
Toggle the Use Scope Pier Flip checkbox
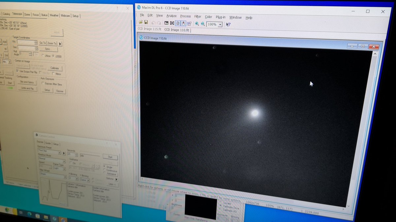click(17, 71)
